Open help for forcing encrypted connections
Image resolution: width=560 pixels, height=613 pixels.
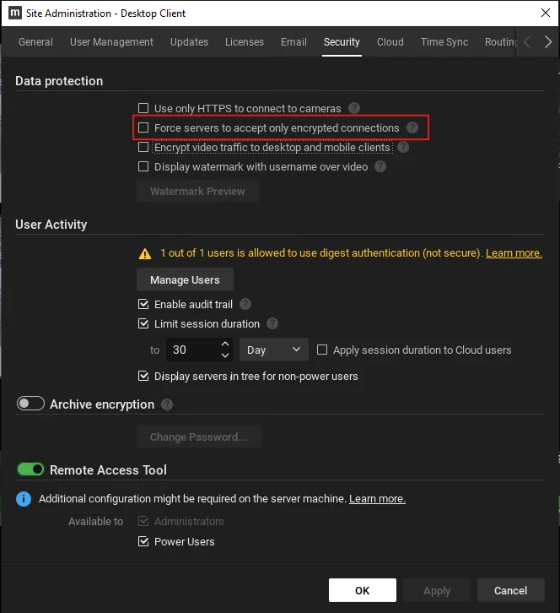(x=412, y=127)
